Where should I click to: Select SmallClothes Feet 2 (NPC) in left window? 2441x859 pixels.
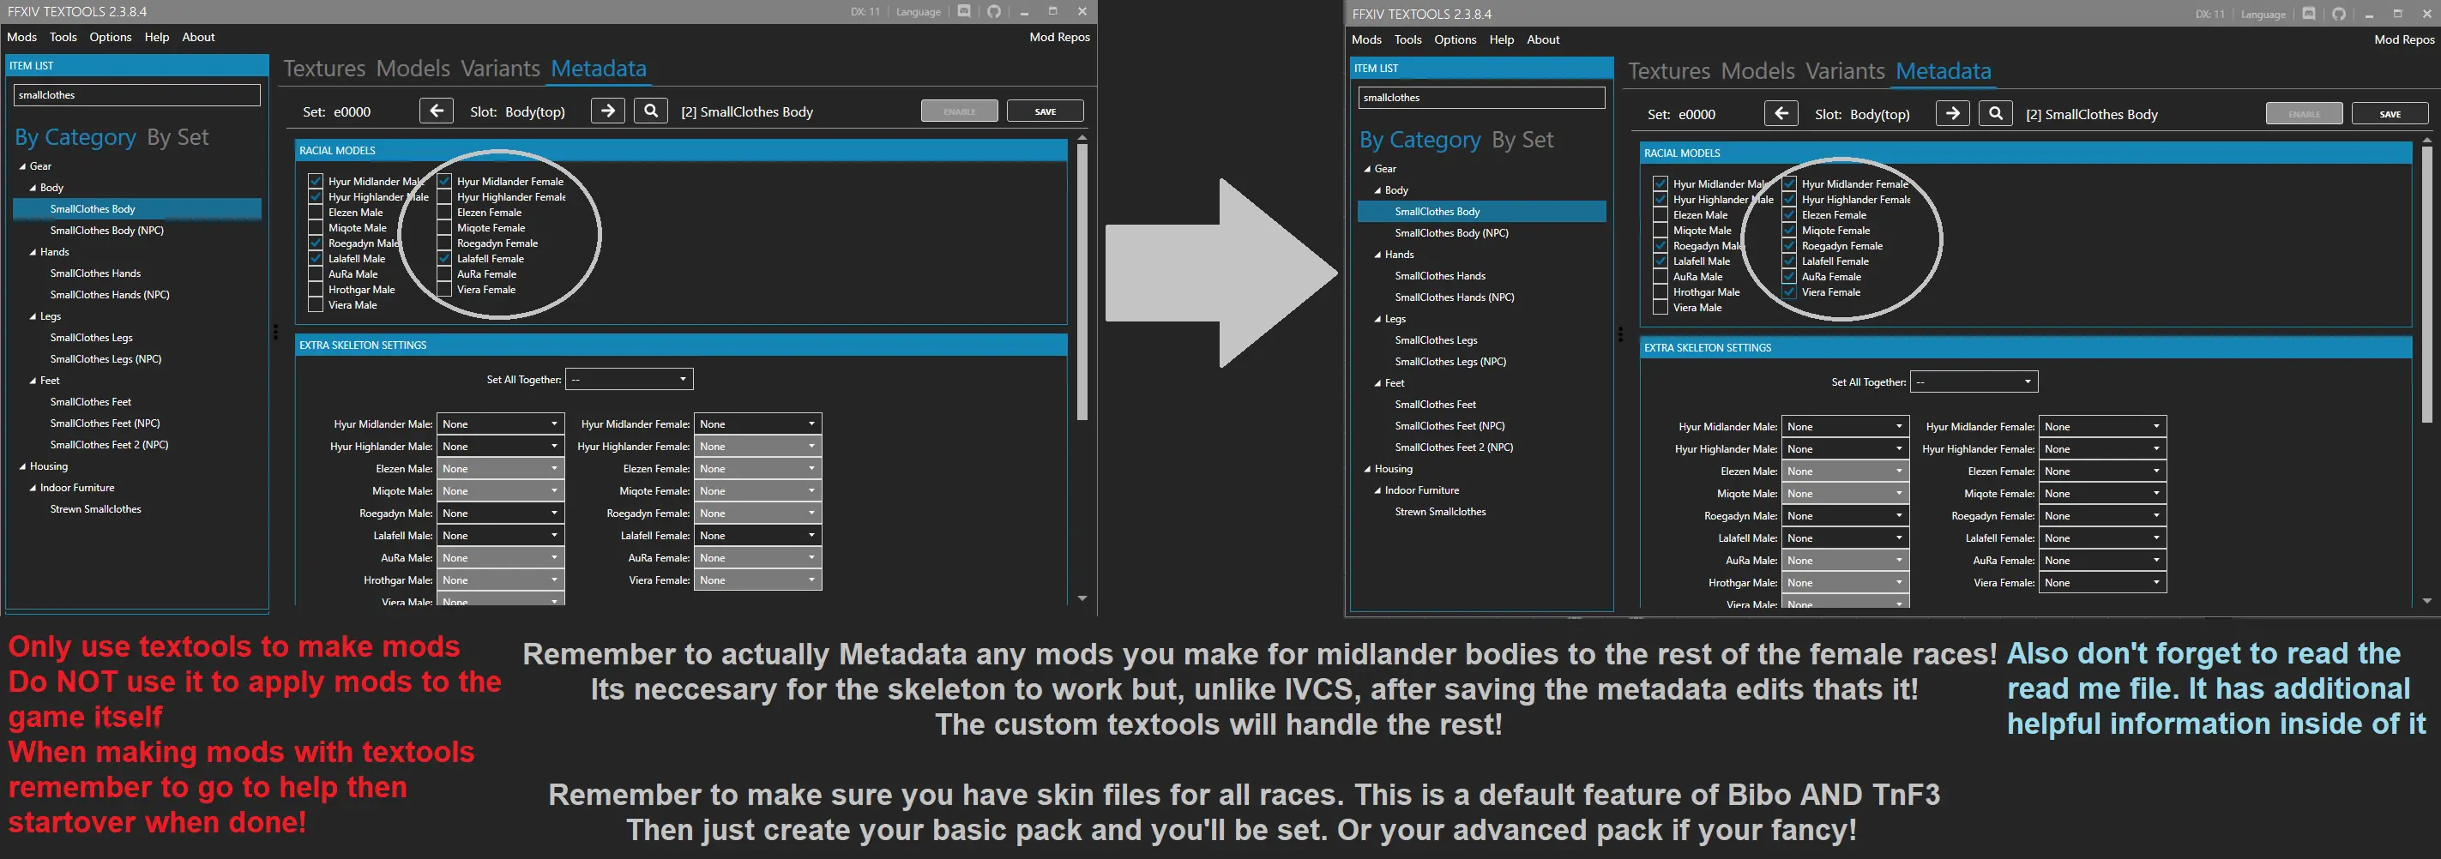tap(109, 444)
